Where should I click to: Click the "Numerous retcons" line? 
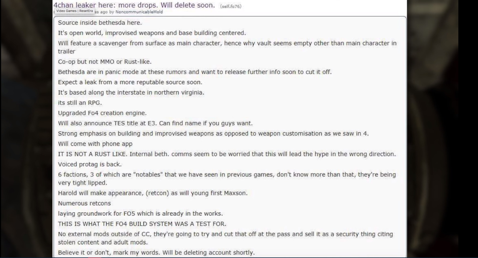point(84,203)
